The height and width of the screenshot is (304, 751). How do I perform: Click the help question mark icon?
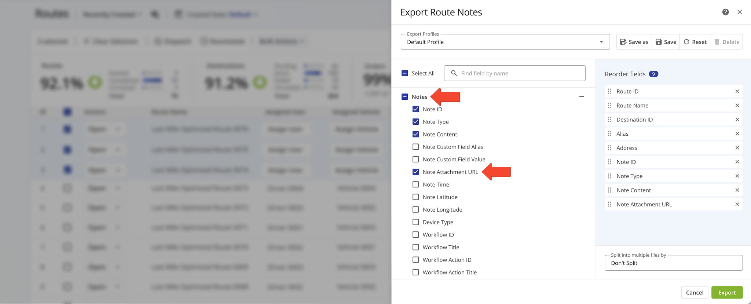[x=725, y=12]
